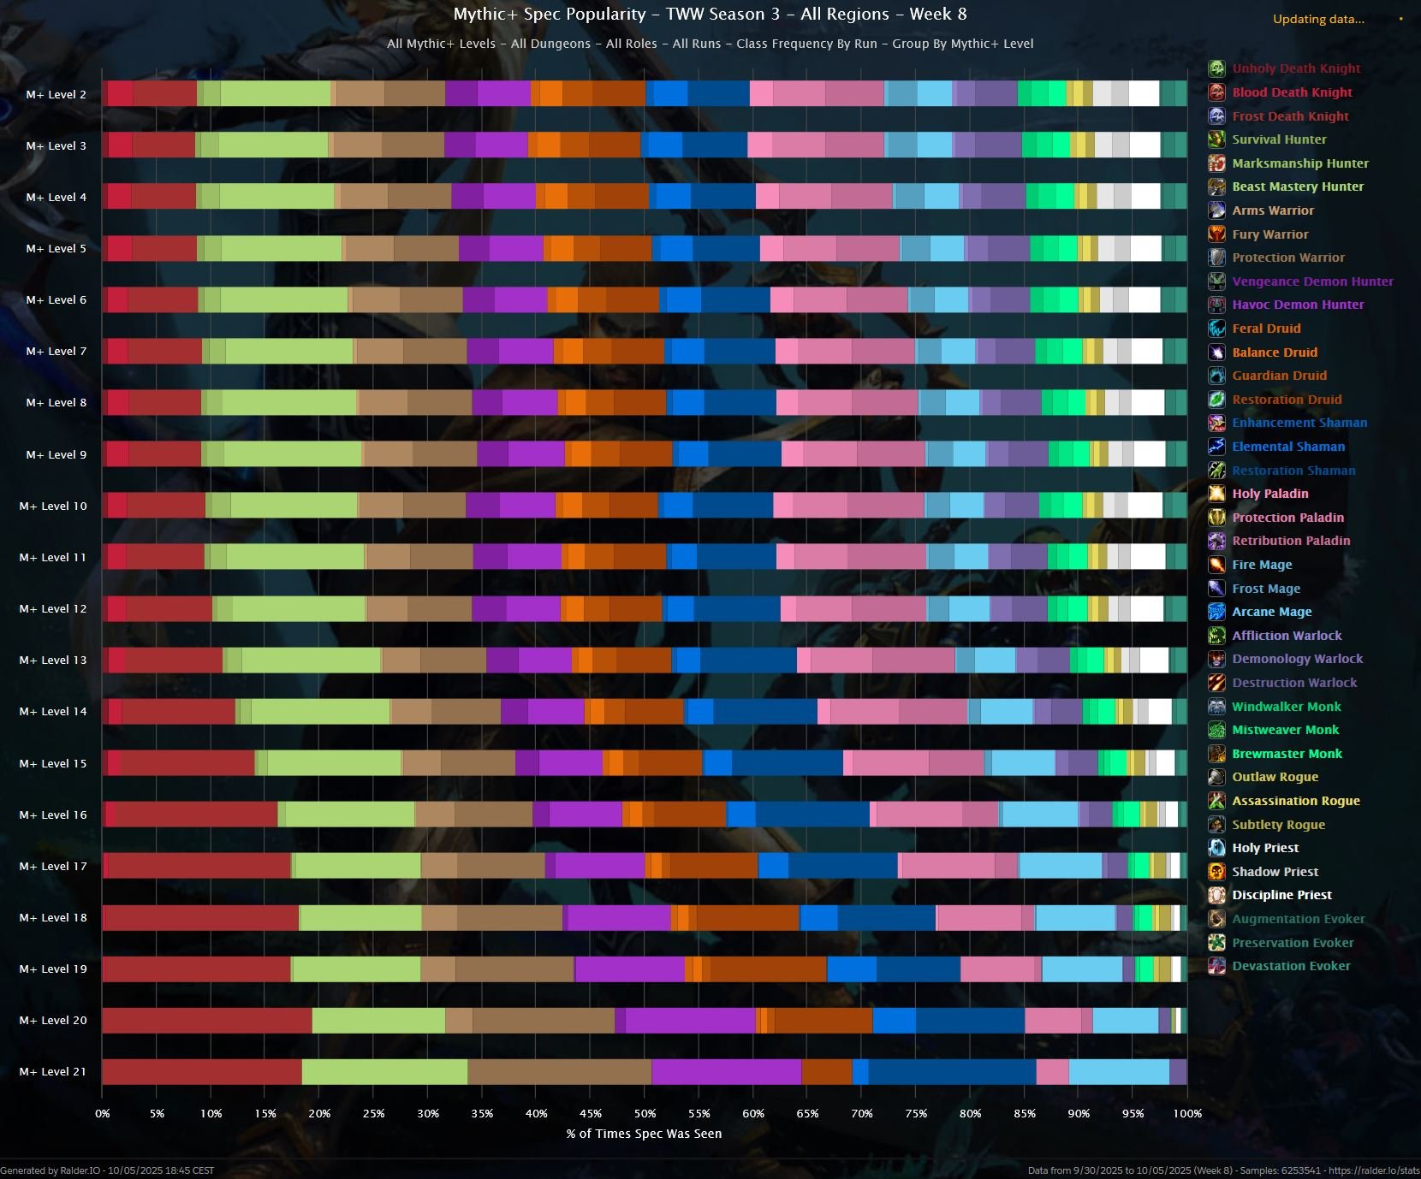The image size is (1421, 1179).
Task: Click the Balance Druid legend icon
Action: pyautogui.click(x=1216, y=353)
